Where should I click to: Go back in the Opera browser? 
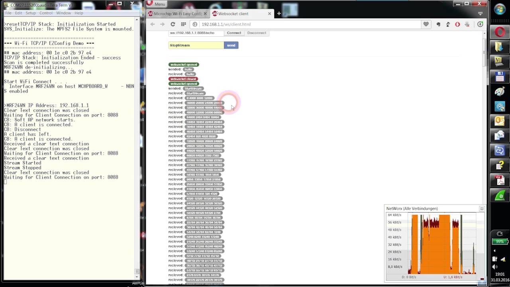point(153,24)
